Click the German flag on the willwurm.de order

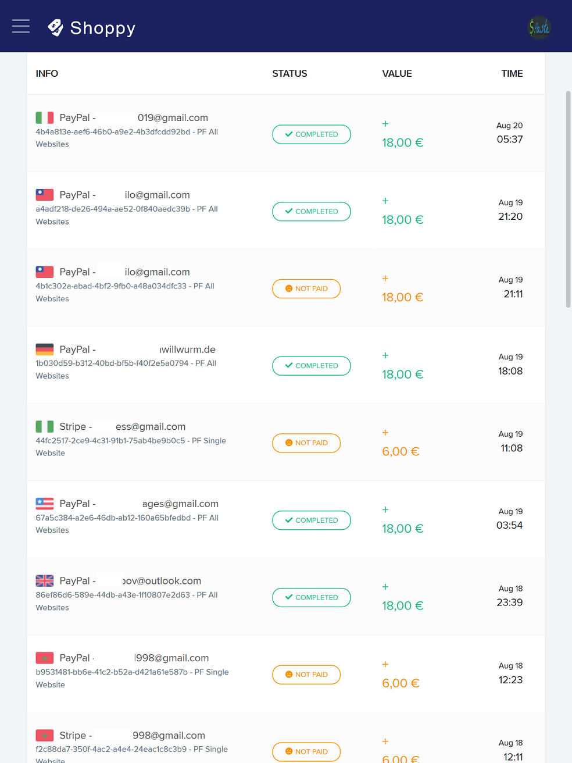coord(45,350)
